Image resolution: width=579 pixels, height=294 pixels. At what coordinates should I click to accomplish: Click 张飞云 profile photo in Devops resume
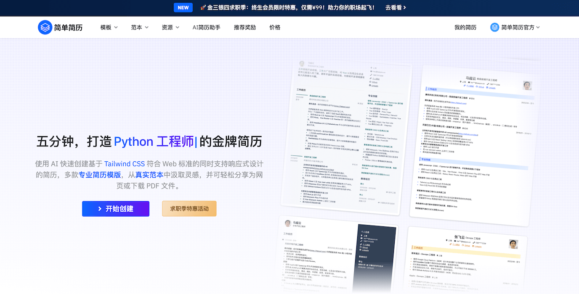pos(513,244)
